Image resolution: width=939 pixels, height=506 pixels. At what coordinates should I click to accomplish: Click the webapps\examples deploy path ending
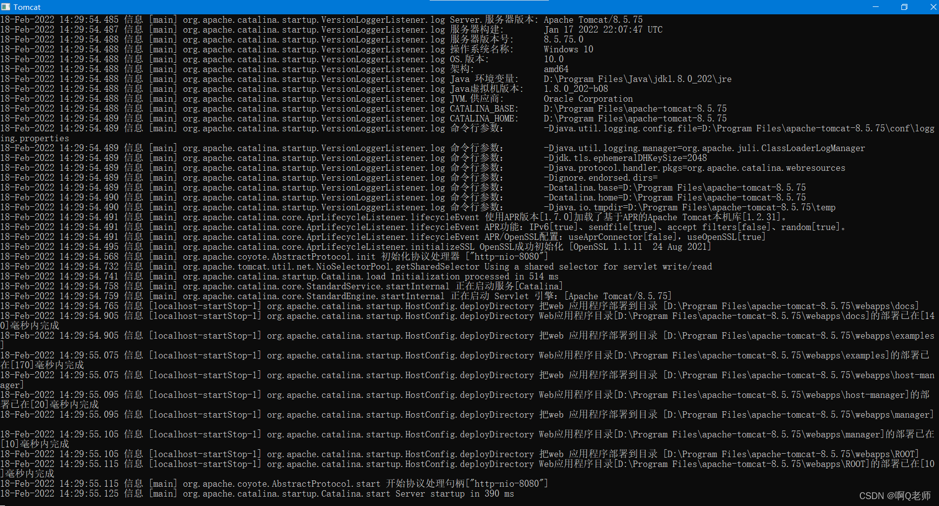coord(895,336)
